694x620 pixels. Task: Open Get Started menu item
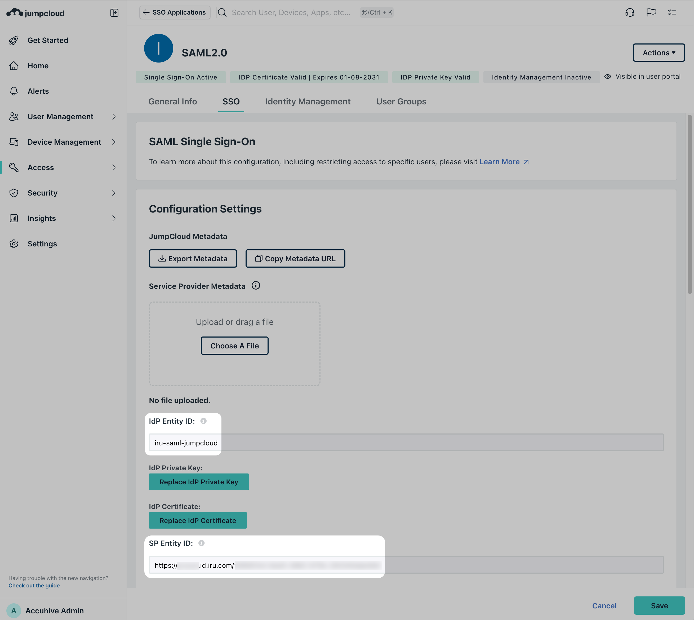[x=48, y=40]
